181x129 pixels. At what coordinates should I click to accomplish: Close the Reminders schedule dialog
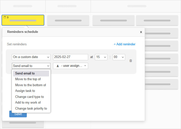click(141, 32)
